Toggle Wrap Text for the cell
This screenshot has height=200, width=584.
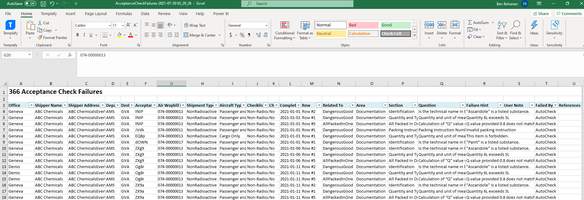[195, 25]
